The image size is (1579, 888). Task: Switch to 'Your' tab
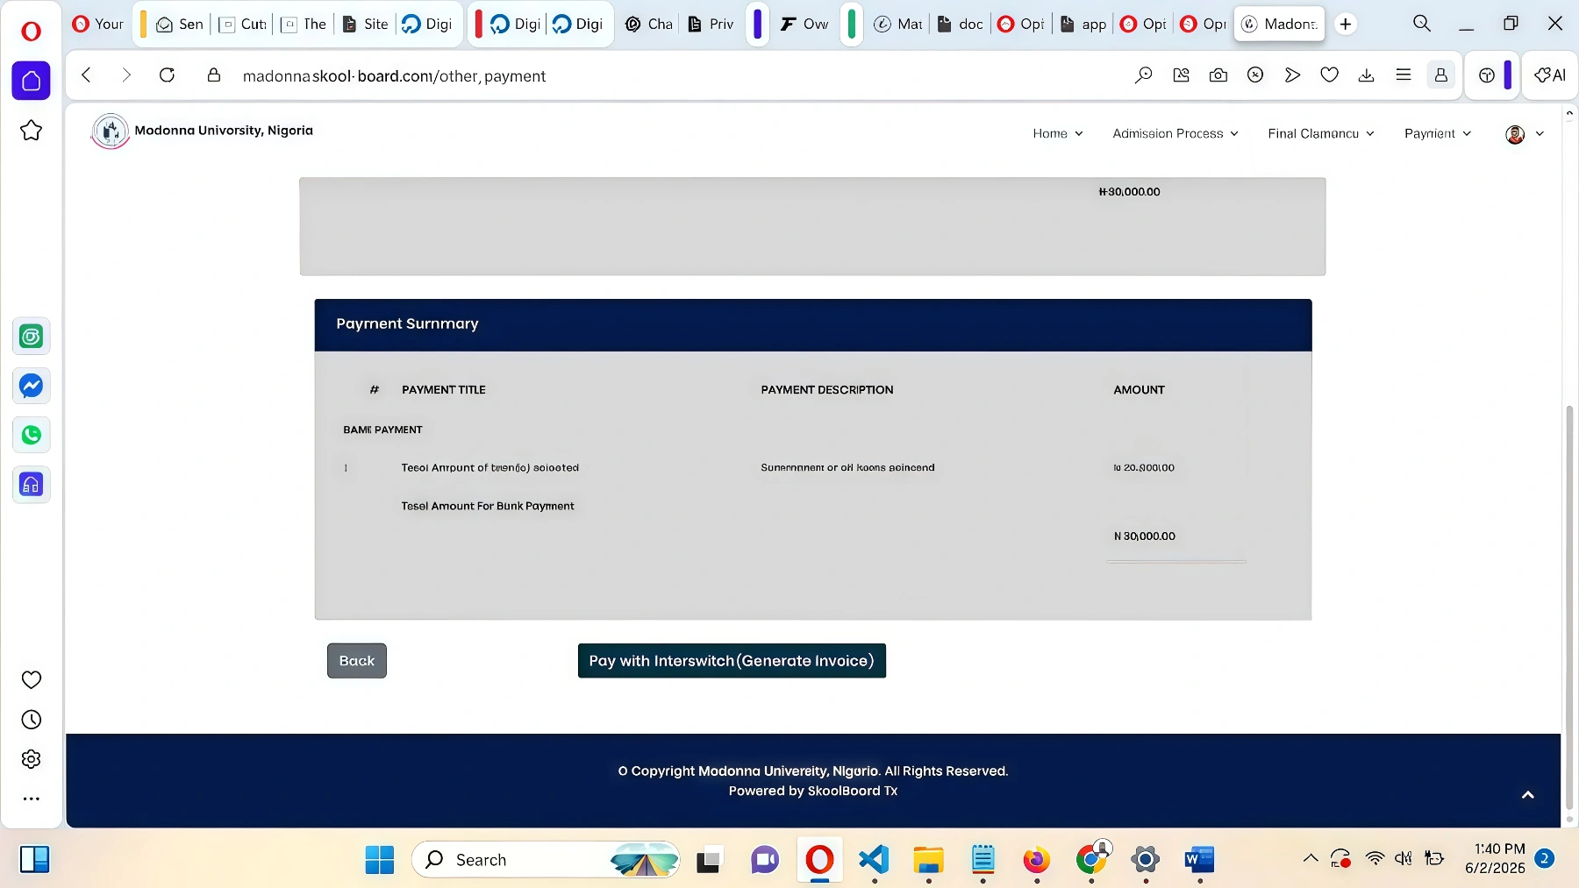98,24
